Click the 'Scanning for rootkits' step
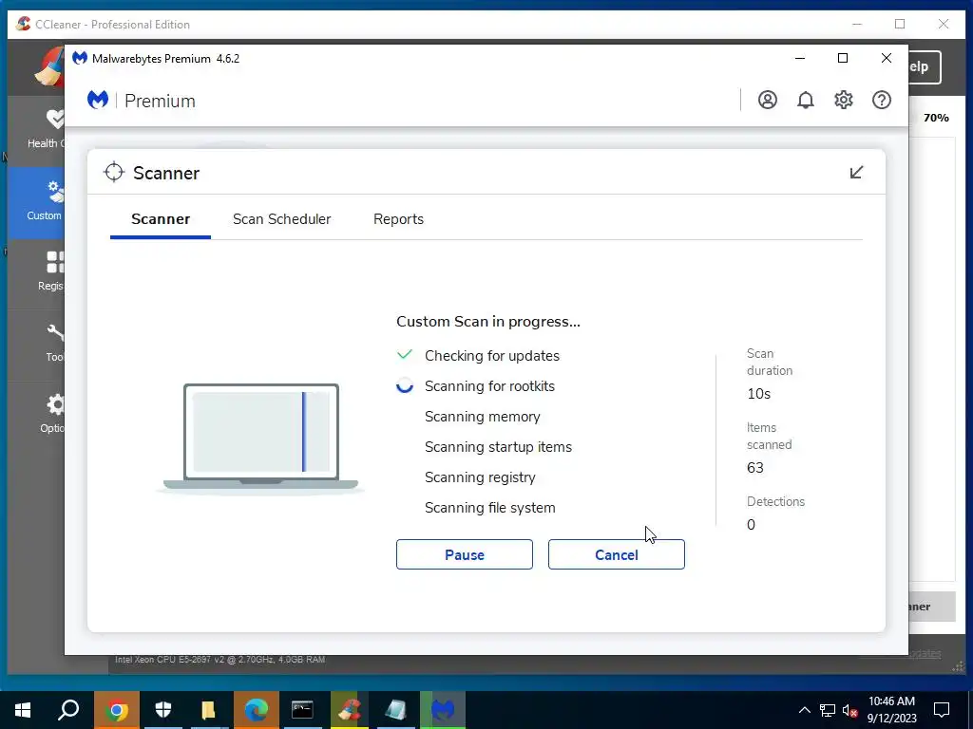 point(489,386)
